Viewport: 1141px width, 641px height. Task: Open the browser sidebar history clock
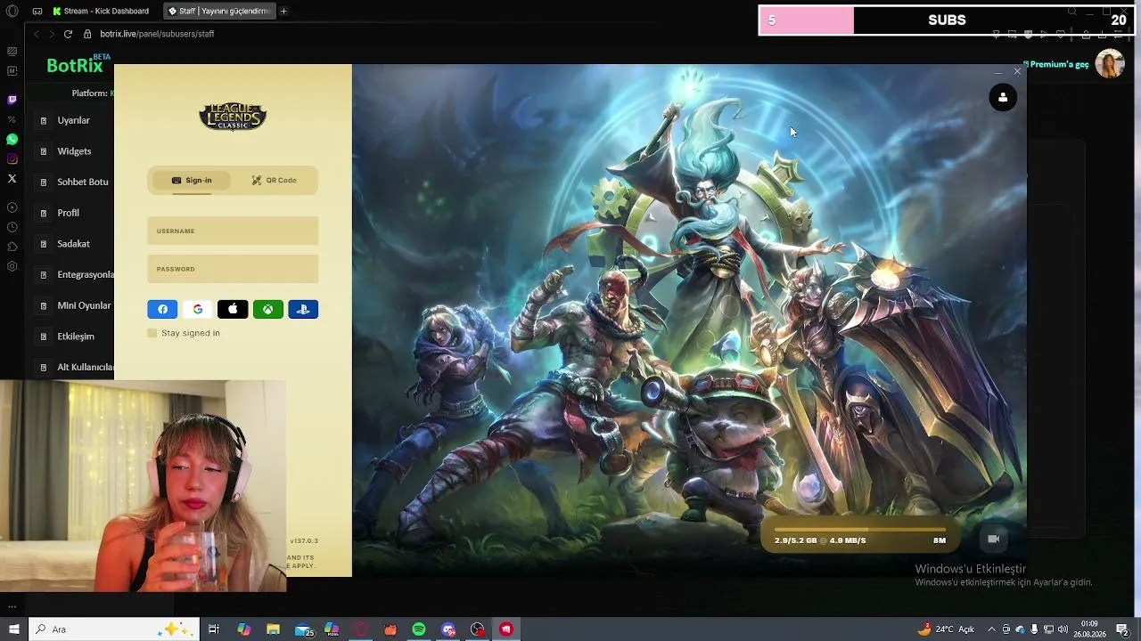coord(12,227)
